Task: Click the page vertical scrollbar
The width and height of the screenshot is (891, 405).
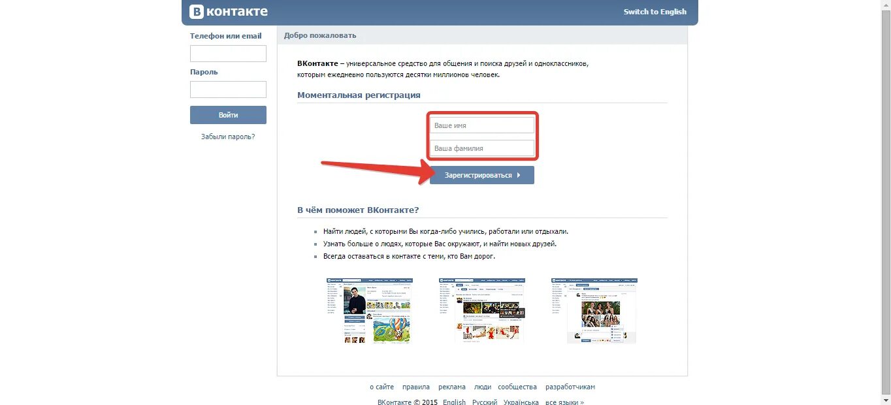Action: coord(886,202)
